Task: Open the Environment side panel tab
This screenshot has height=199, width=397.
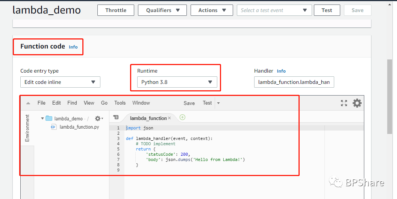Action: (x=27, y=128)
